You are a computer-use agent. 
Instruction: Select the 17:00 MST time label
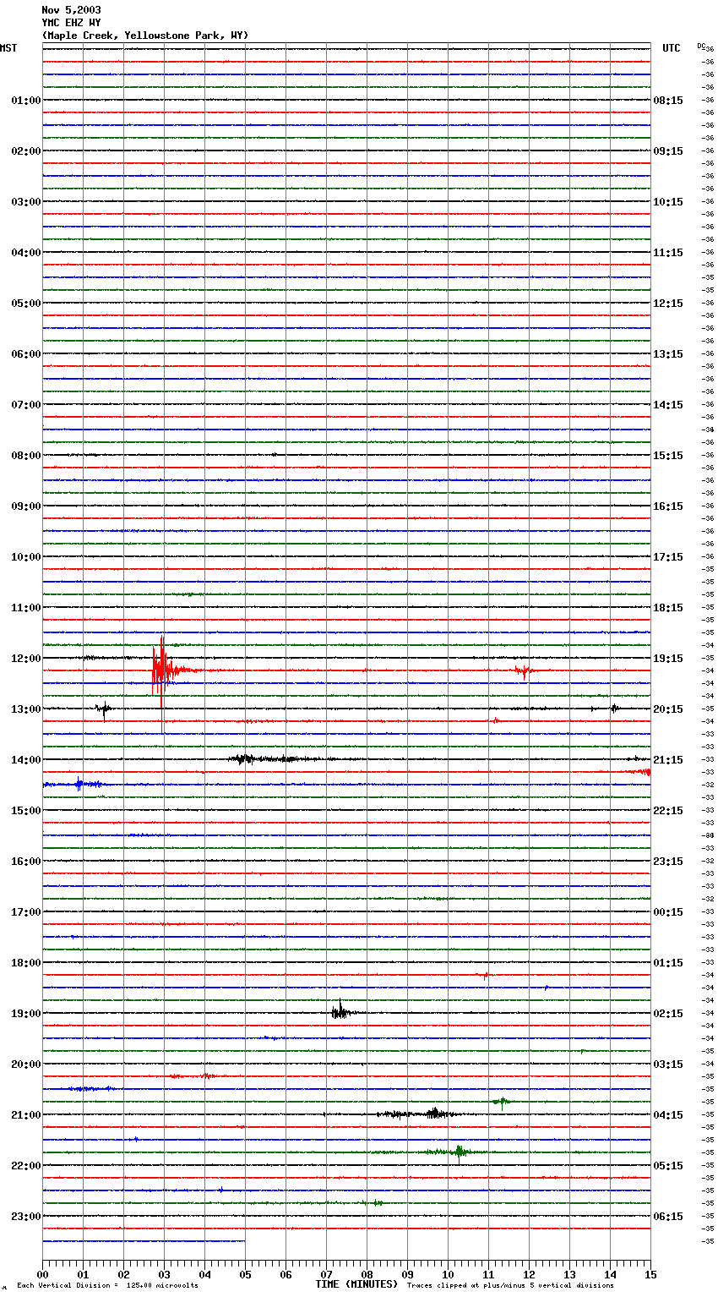26,912
